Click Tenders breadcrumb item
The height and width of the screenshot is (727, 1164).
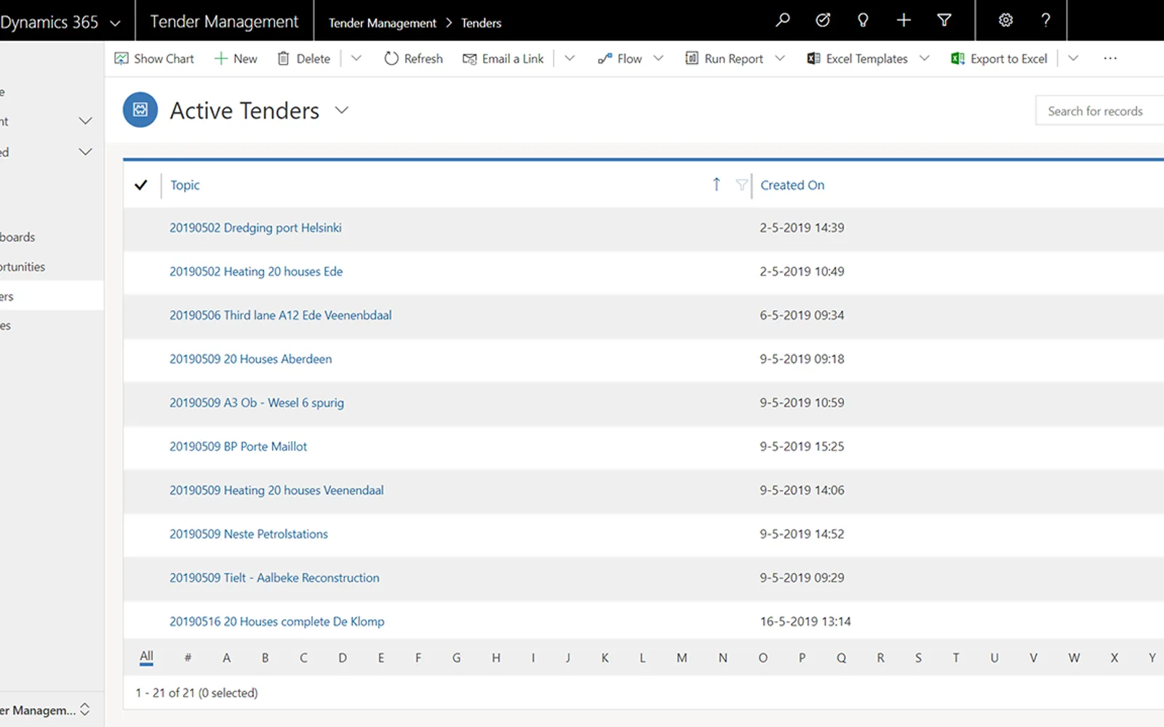(481, 23)
